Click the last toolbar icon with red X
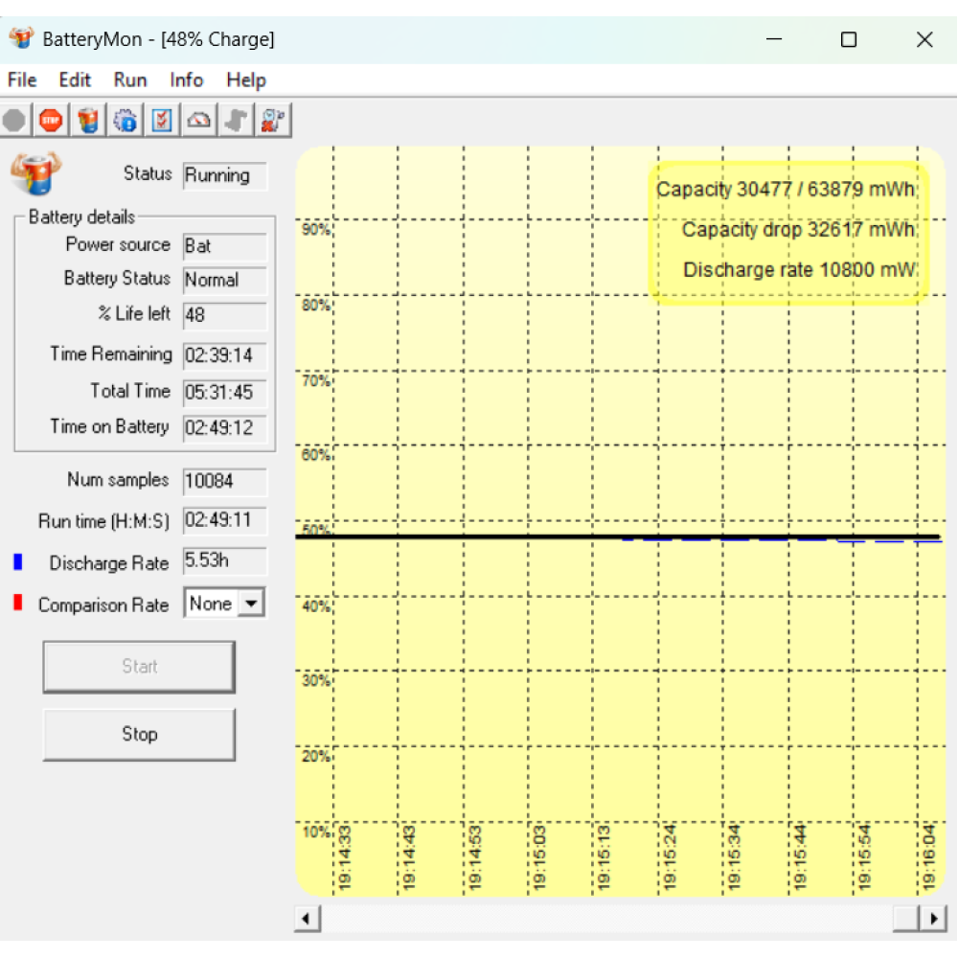The width and height of the screenshot is (958, 958). 273,121
